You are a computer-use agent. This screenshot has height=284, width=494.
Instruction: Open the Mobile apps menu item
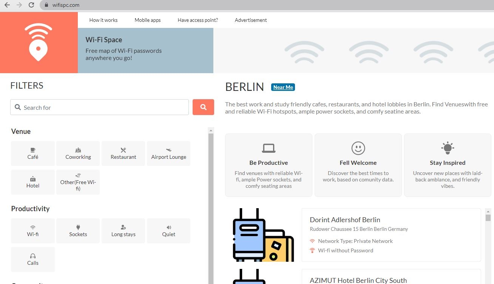pos(148,20)
